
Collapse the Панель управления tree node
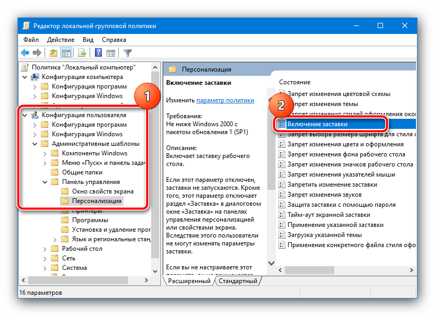(45, 182)
